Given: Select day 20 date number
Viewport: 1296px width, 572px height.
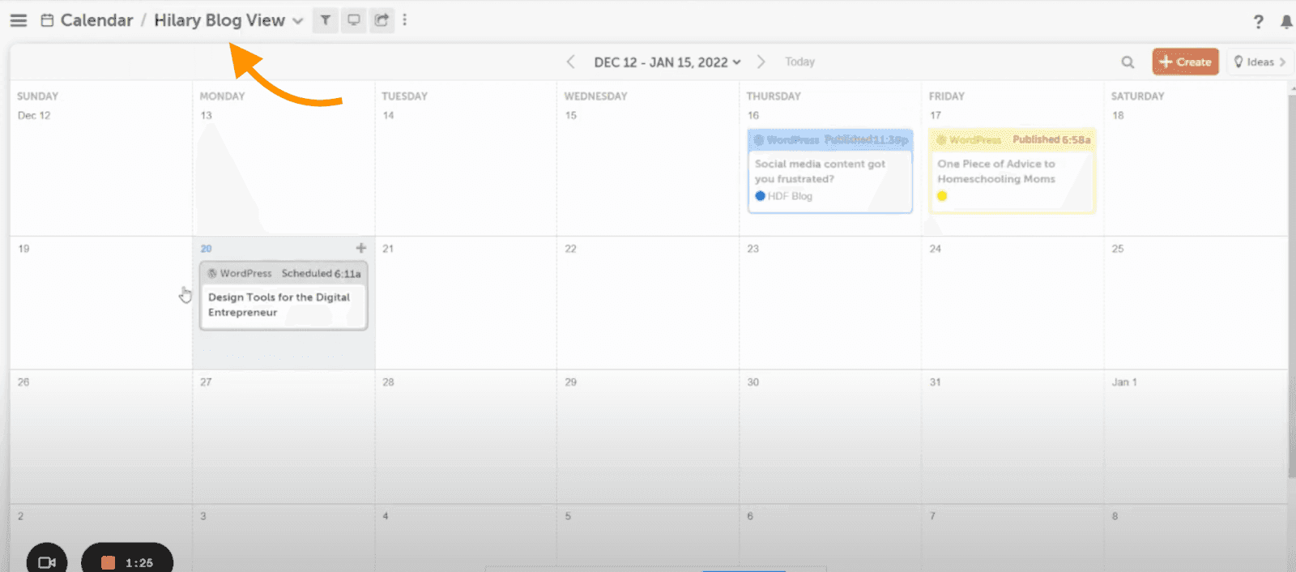Looking at the screenshot, I should 206,249.
